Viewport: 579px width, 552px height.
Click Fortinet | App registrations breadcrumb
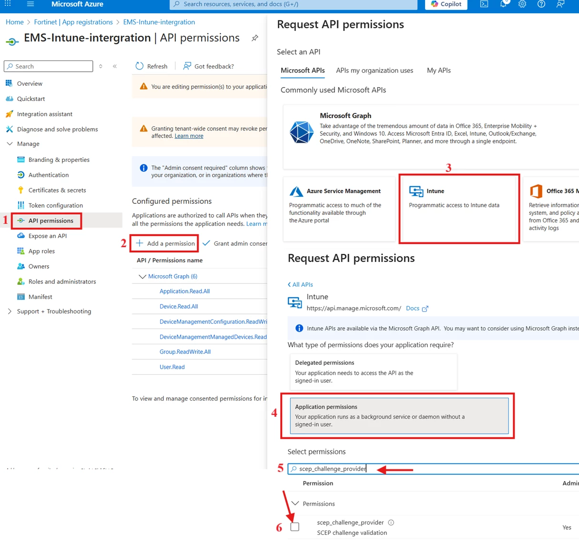click(73, 22)
